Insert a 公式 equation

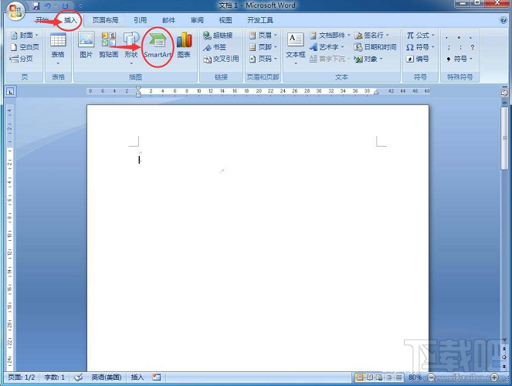pos(420,36)
